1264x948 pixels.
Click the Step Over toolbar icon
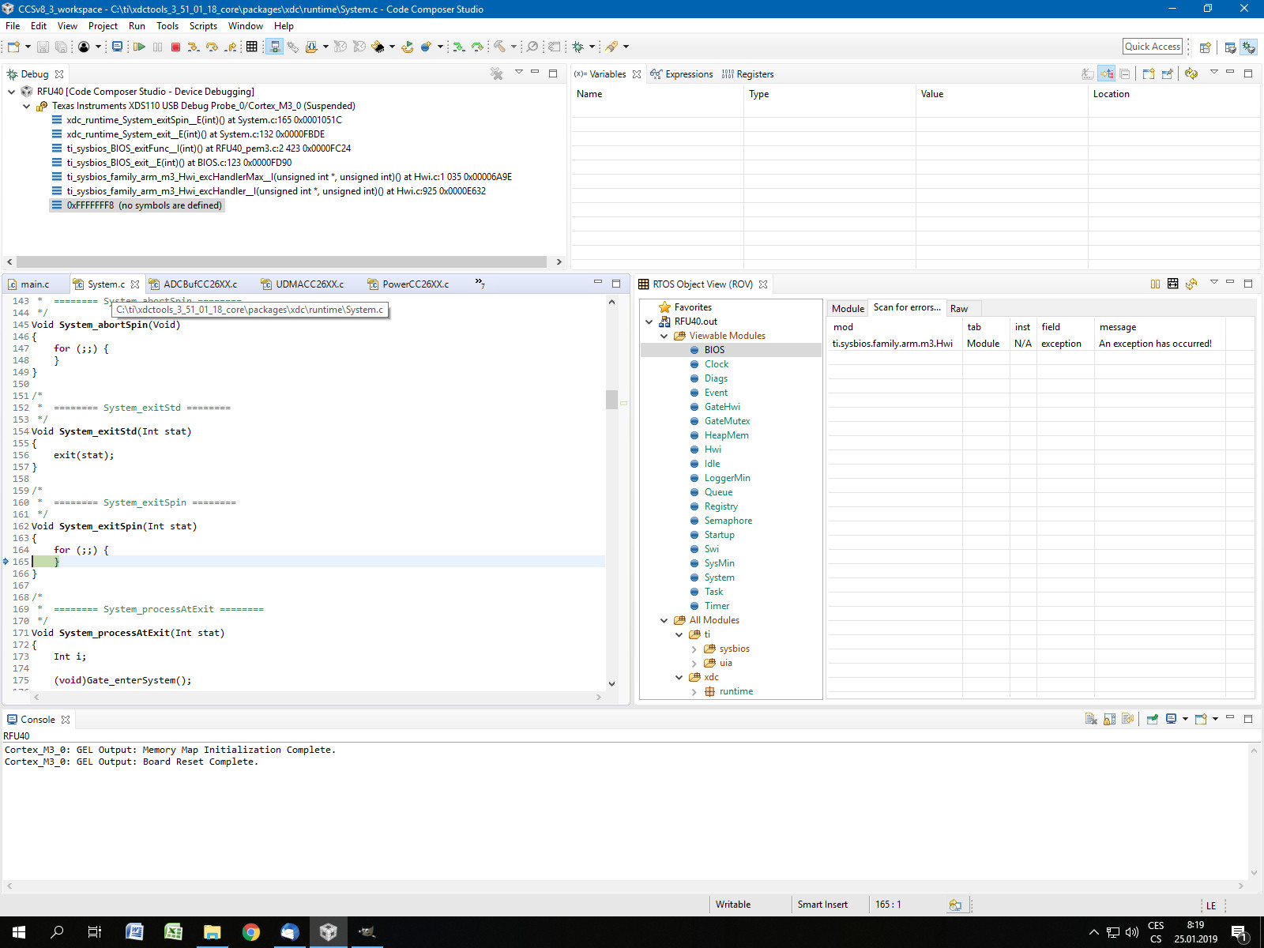[212, 47]
